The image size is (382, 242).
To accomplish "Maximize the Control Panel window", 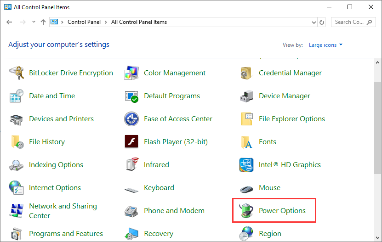I will (350, 7).
